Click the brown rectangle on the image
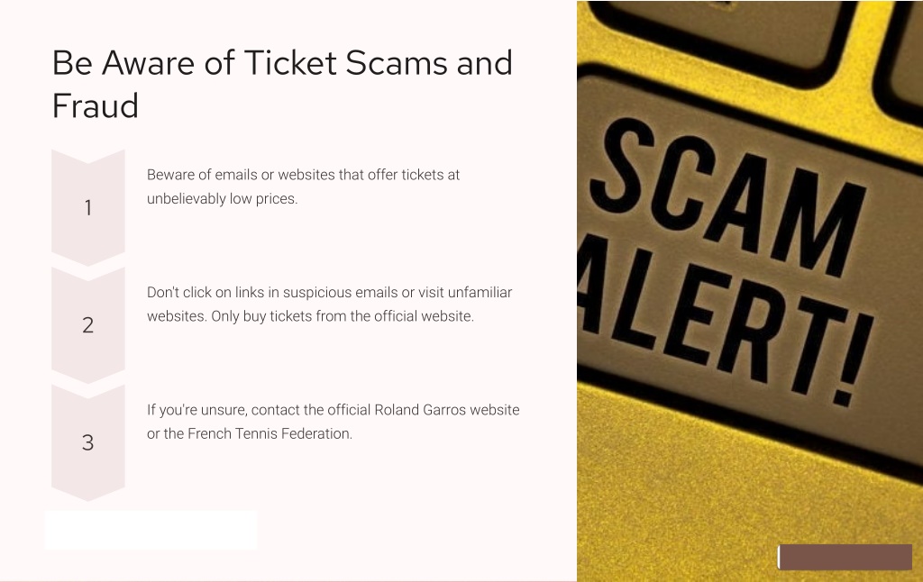923x582 pixels. point(845,557)
